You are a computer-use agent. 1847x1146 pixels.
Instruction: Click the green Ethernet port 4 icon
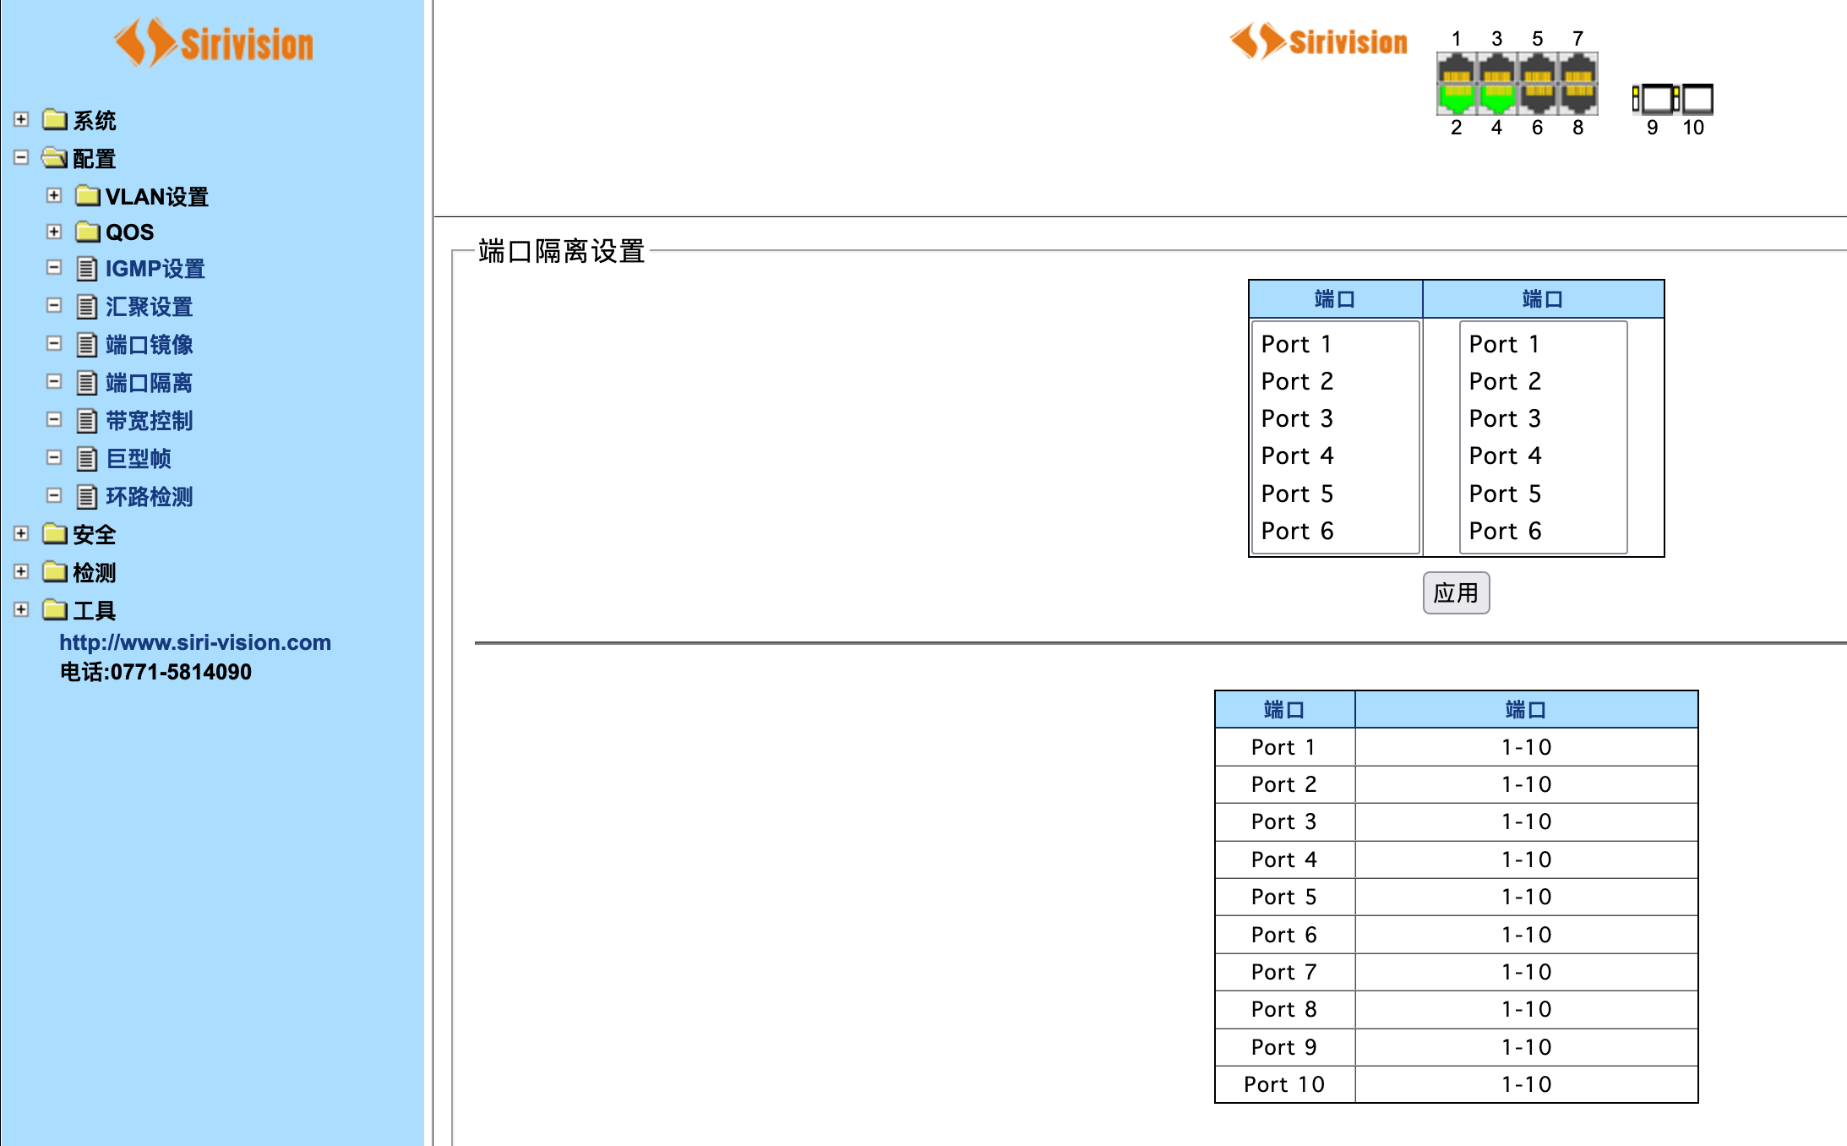[1496, 98]
